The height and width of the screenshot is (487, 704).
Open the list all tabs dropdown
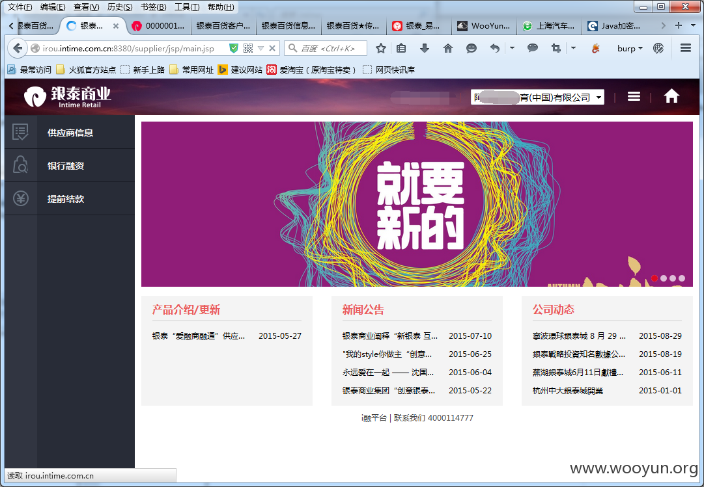pos(693,25)
